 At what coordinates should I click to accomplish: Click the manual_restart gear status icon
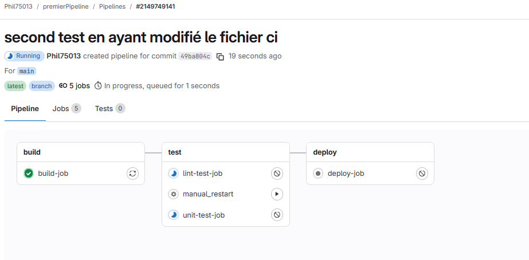click(x=173, y=194)
